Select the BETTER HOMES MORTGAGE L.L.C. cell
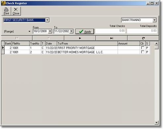The height and width of the screenshot is (129, 163). point(87,52)
